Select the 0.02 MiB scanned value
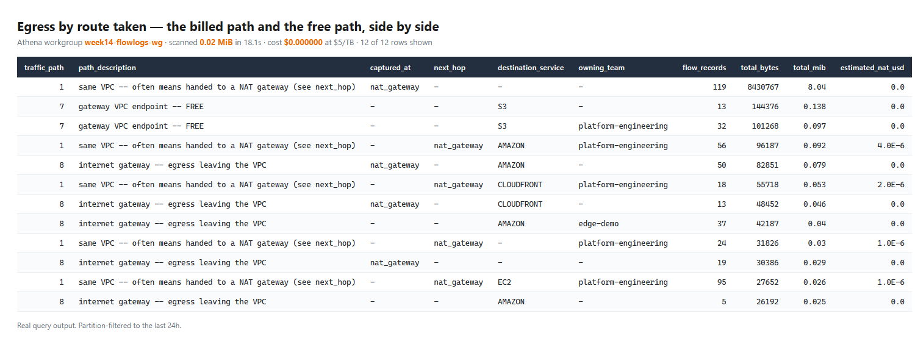 click(216, 42)
